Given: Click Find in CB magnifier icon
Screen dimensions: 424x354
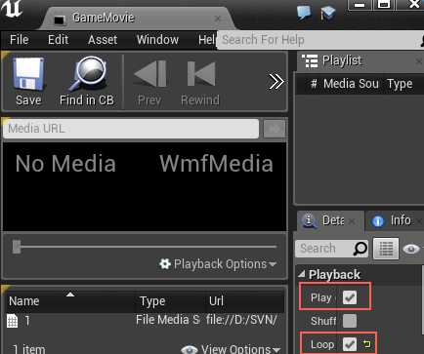Looking at the screenshot, I should point(87,73).
